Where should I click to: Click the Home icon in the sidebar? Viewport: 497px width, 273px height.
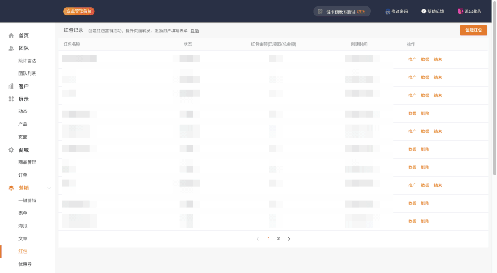click(11, 36)
